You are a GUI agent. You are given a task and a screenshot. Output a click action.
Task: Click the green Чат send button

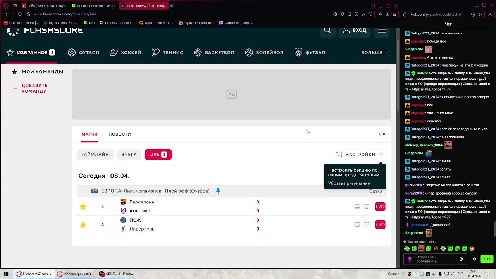(487, 259)
